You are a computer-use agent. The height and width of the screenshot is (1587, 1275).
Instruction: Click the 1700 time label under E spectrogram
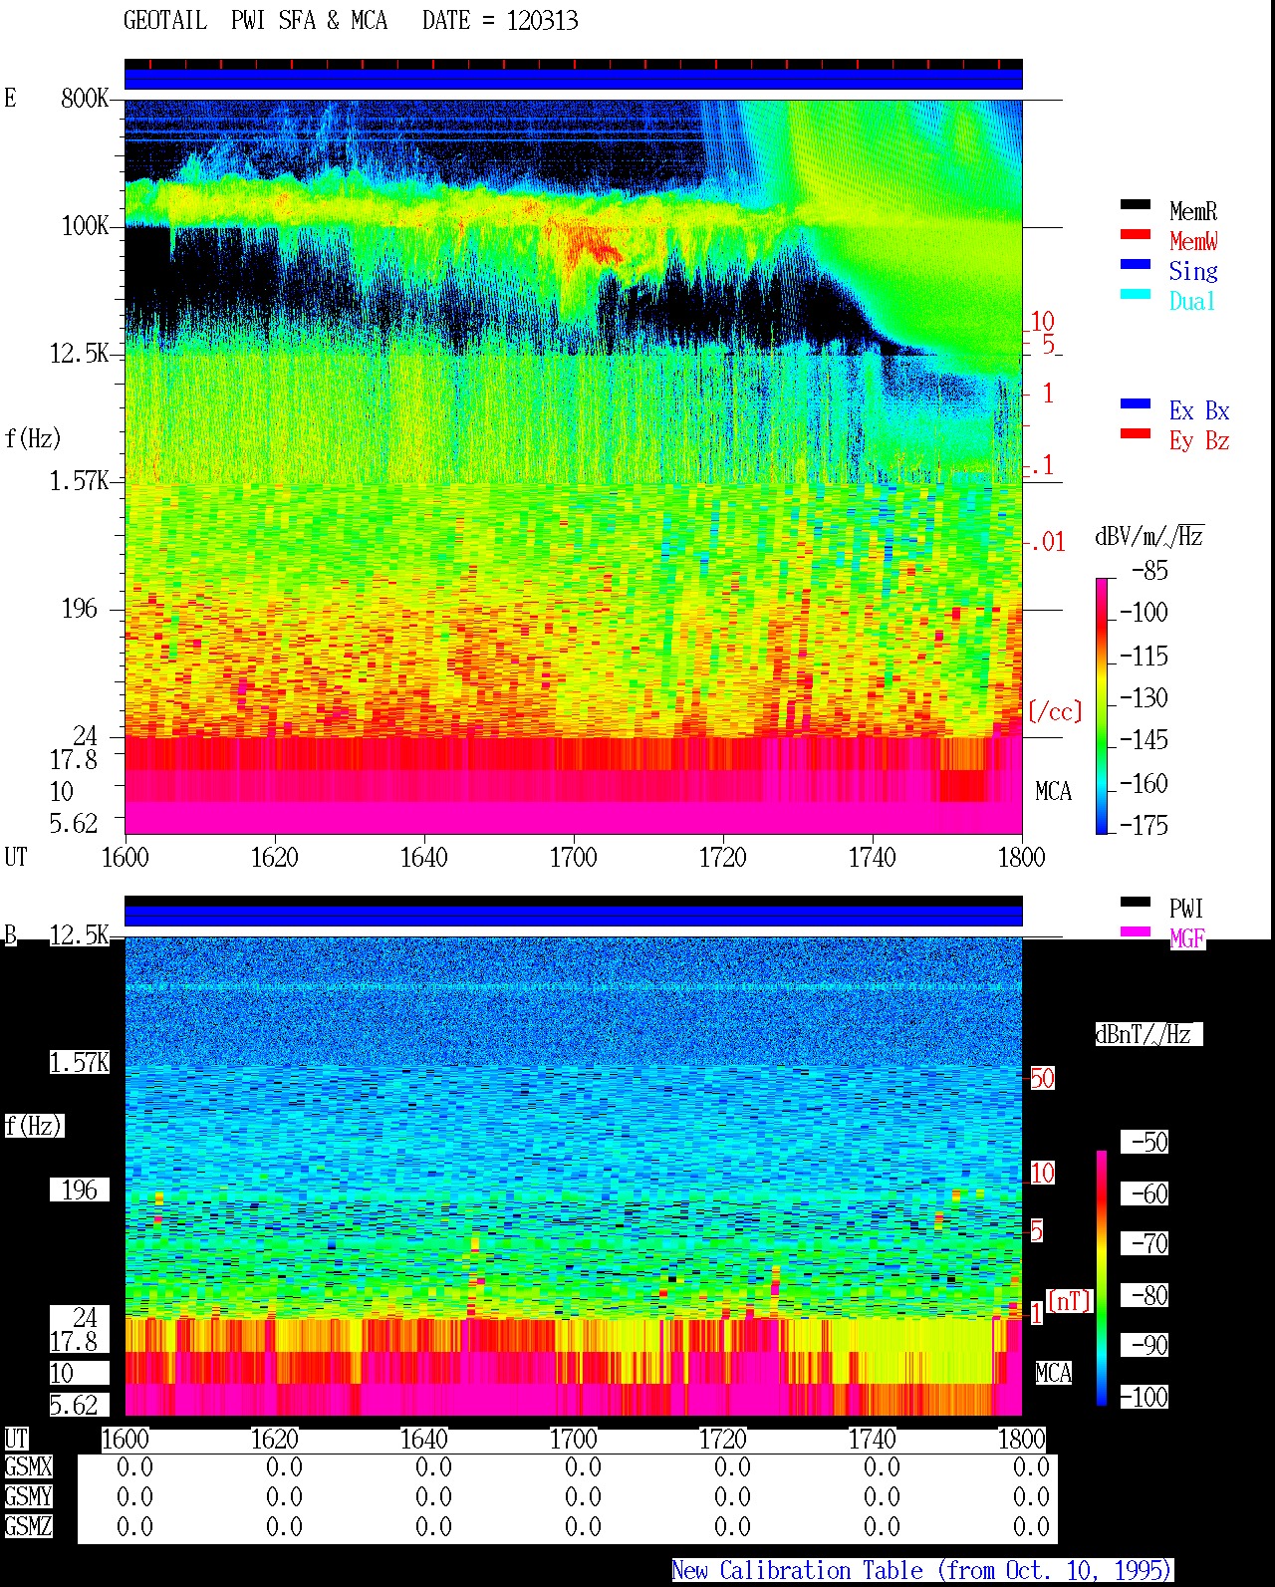[573, 858]
